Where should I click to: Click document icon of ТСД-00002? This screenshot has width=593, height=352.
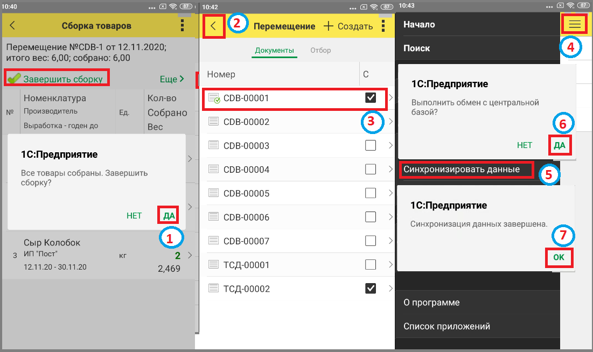(x=214, y=288)
